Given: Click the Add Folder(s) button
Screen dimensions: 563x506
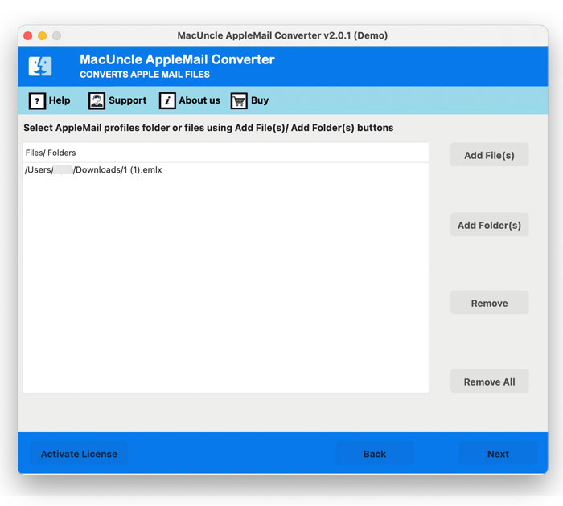Looking at the screenshot, I should point(489,225).
